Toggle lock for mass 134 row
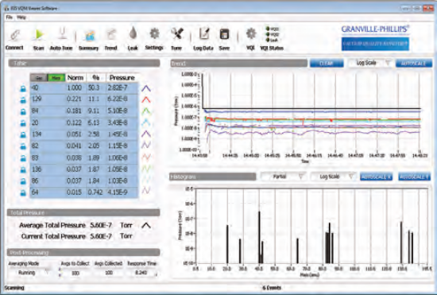This screenshot has height=295, width=437. point(23,135)
